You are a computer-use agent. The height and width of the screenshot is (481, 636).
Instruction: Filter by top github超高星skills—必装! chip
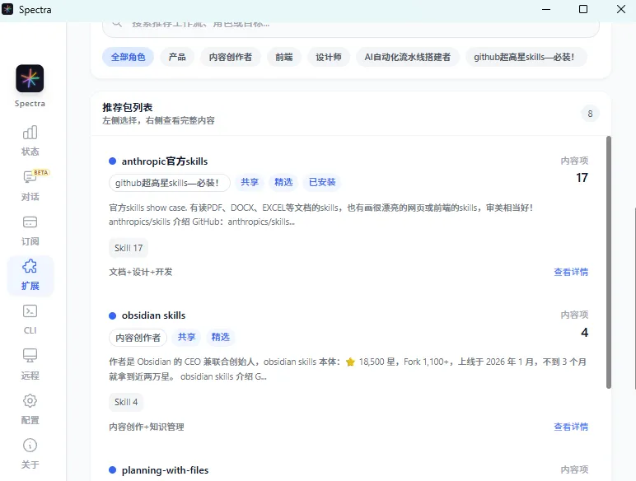click(526, 57)
